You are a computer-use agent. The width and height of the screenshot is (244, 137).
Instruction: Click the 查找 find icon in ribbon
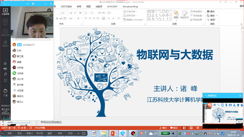[211, 12]
